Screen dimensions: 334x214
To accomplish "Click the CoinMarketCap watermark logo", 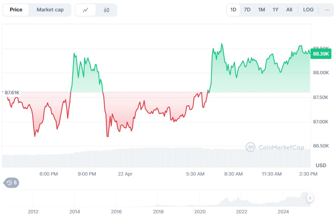I will coord(270,147).
